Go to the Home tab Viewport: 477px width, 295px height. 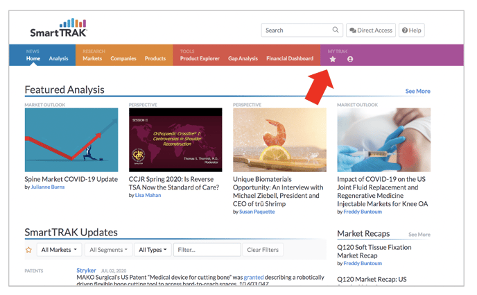[x=33, y=58]
